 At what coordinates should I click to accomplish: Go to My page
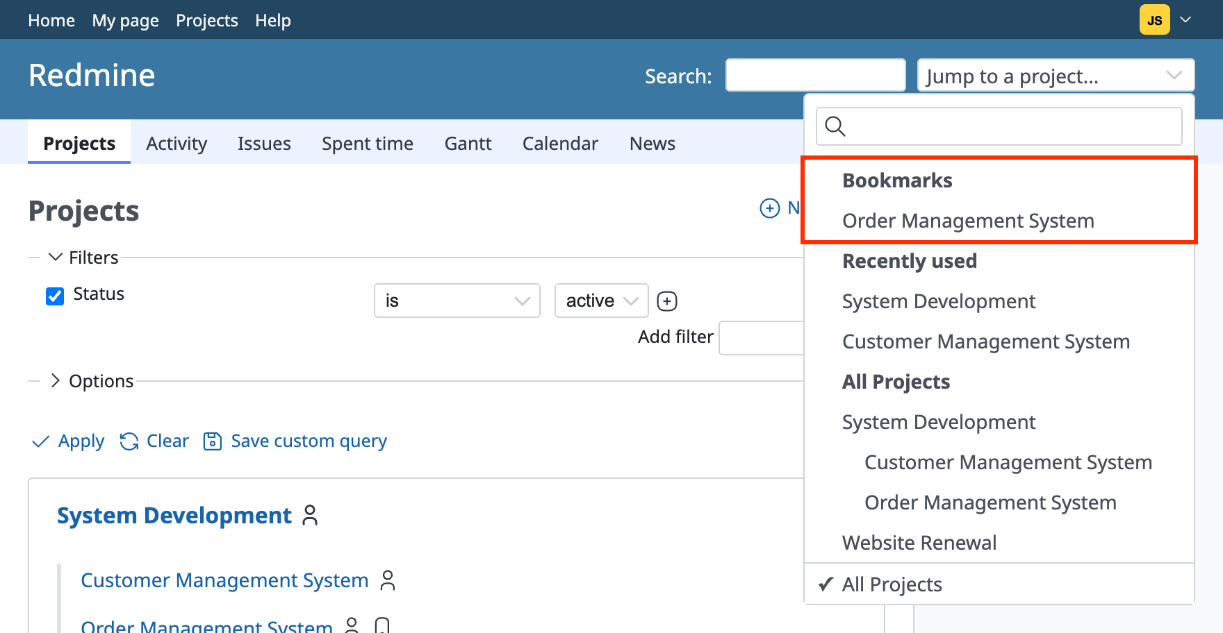click(x=126, y=21)
